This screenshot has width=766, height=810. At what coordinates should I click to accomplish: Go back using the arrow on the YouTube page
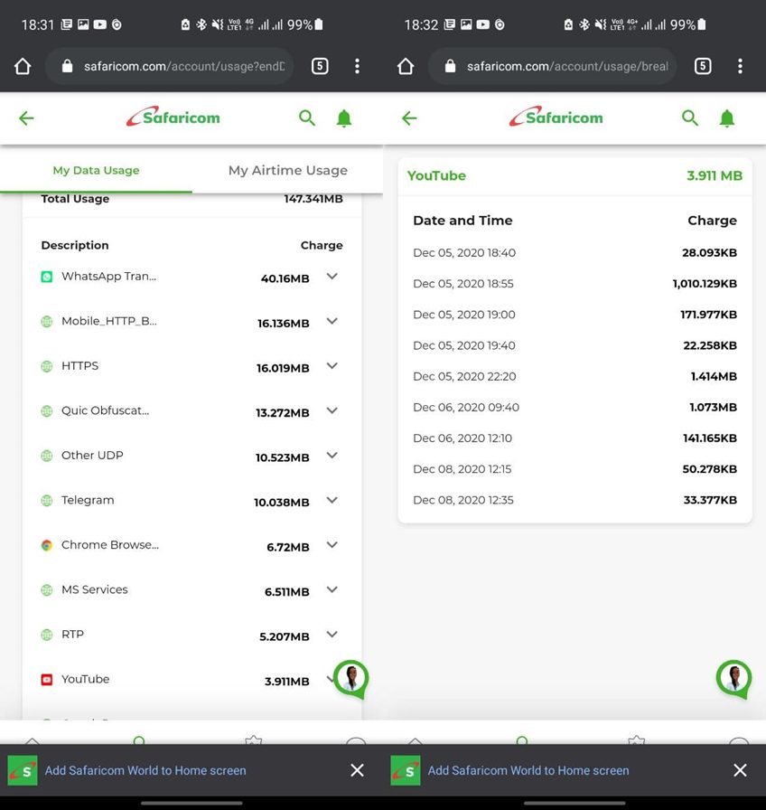pos(409,118)
